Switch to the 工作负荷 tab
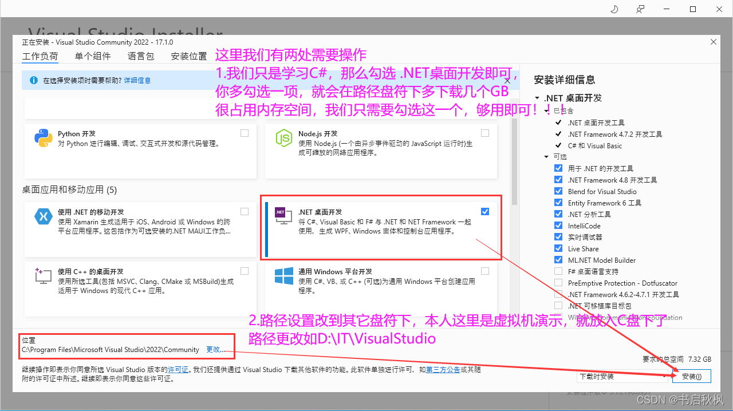Image resolution: width=733 pixels, height=411 pixels. point(40,57)
